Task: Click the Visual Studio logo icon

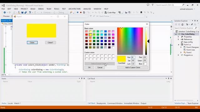Action: pyautogui.click(x=3, y=6)
